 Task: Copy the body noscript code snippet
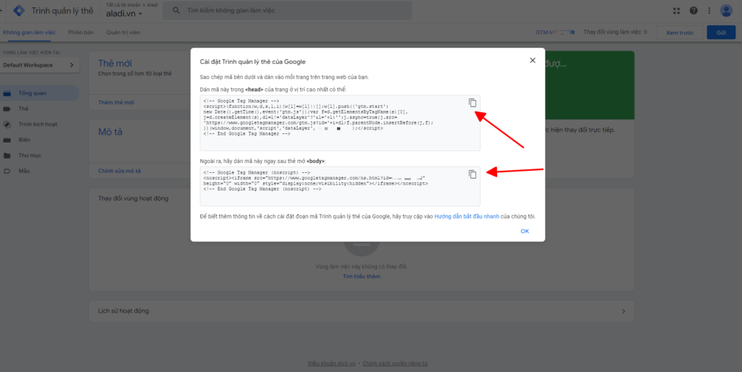472,174
